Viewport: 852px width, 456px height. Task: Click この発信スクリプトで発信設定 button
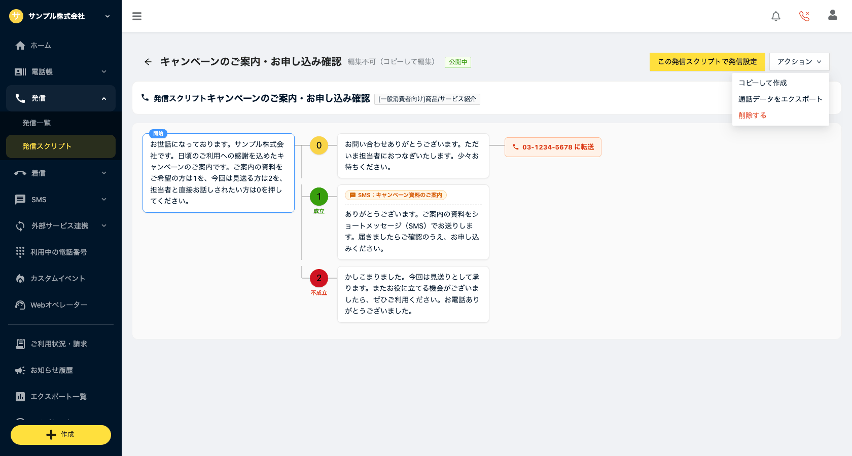pyautogui.click(x=707, y=62)
